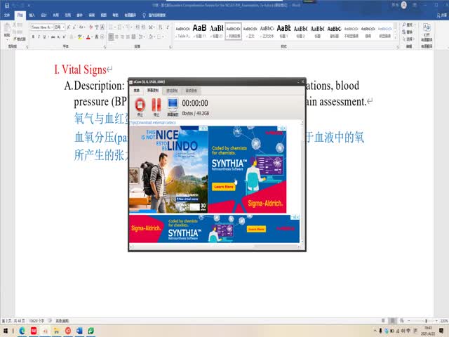Viewport: 449px width, 337px height.
Task: Click the blue monitor screen capture icon
Action: pos(173,105)
